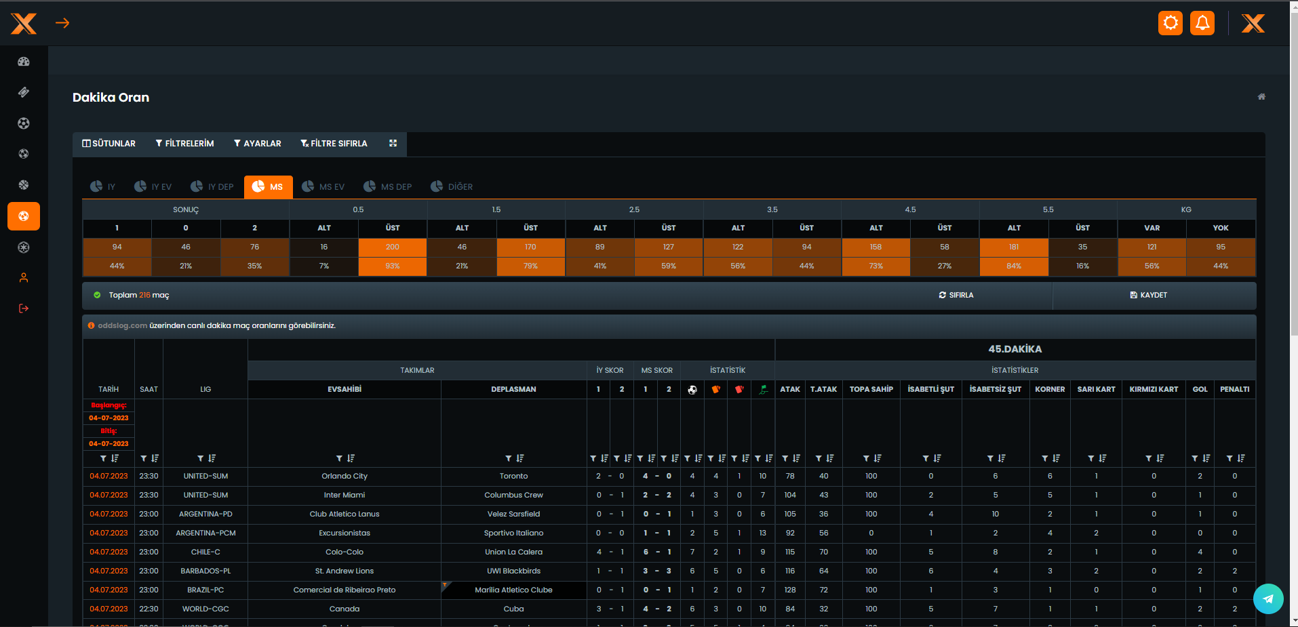Click the ticket coupon icon in sidebar
The image size is (1298, 627).
click(x=24, y=92)
